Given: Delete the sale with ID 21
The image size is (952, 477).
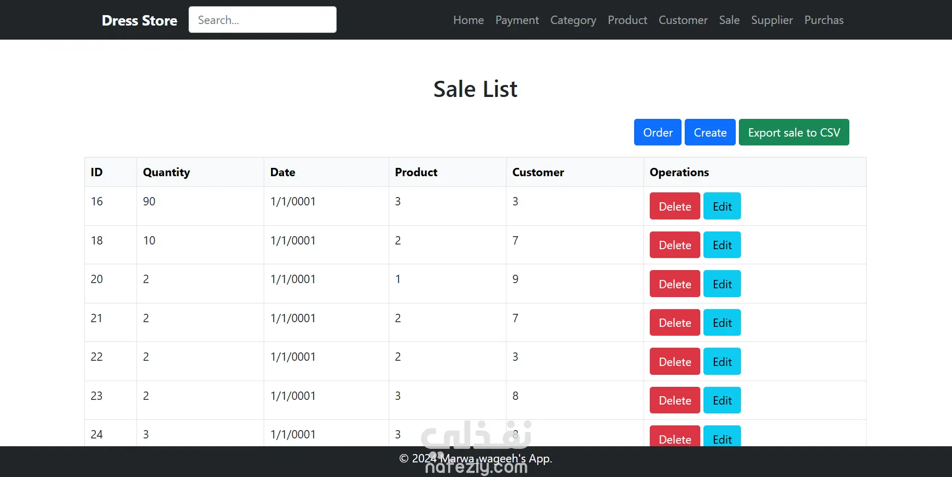Looking at the screenshot, I should click(675, 323).
